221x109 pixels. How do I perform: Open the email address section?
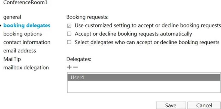click(20, 51)
